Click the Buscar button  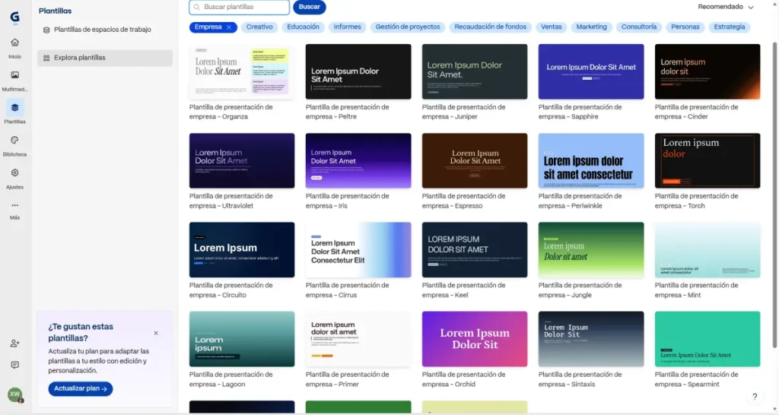(310, 7)
